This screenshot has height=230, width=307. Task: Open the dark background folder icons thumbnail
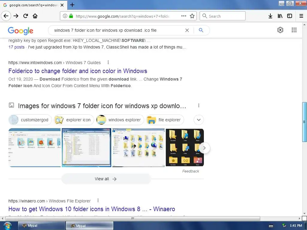185,148
